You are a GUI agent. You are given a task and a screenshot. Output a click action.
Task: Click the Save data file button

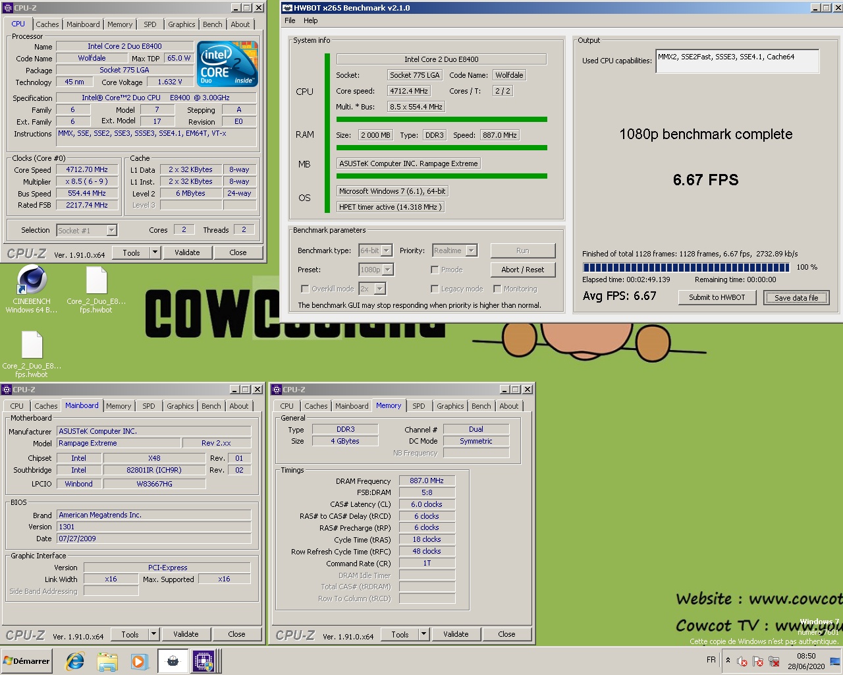[796, 298]
